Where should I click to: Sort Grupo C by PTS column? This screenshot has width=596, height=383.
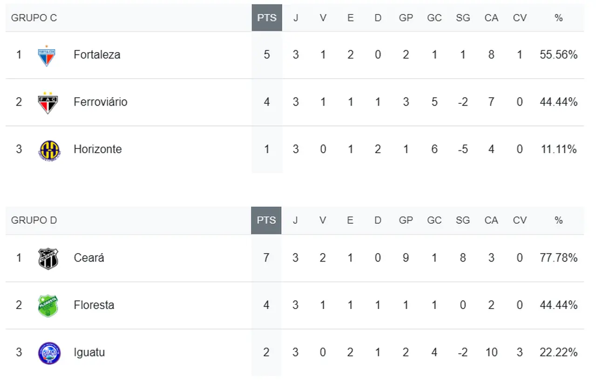[267, 18]
